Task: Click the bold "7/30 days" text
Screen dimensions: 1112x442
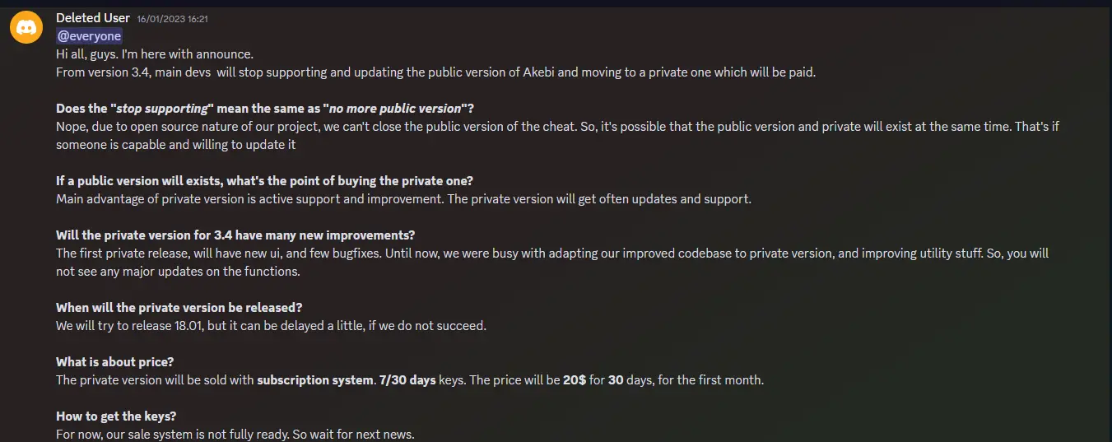Action: pyautogui.click(x=408, y=380)
